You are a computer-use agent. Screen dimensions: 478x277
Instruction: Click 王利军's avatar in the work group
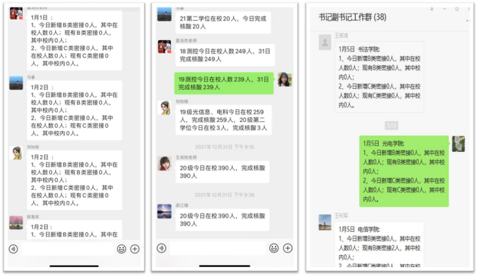pos(325,222)
